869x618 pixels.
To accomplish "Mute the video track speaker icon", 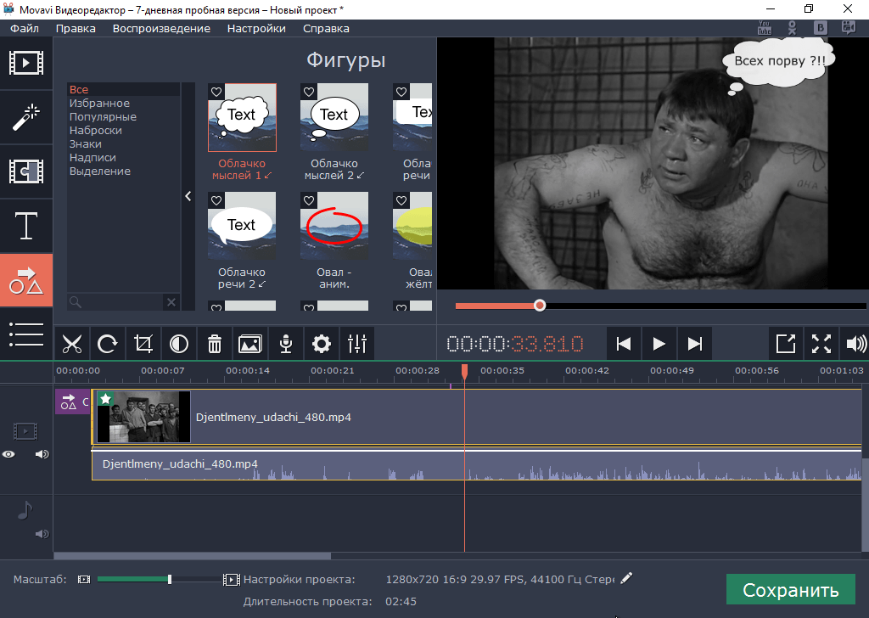I will coord(42,454).
